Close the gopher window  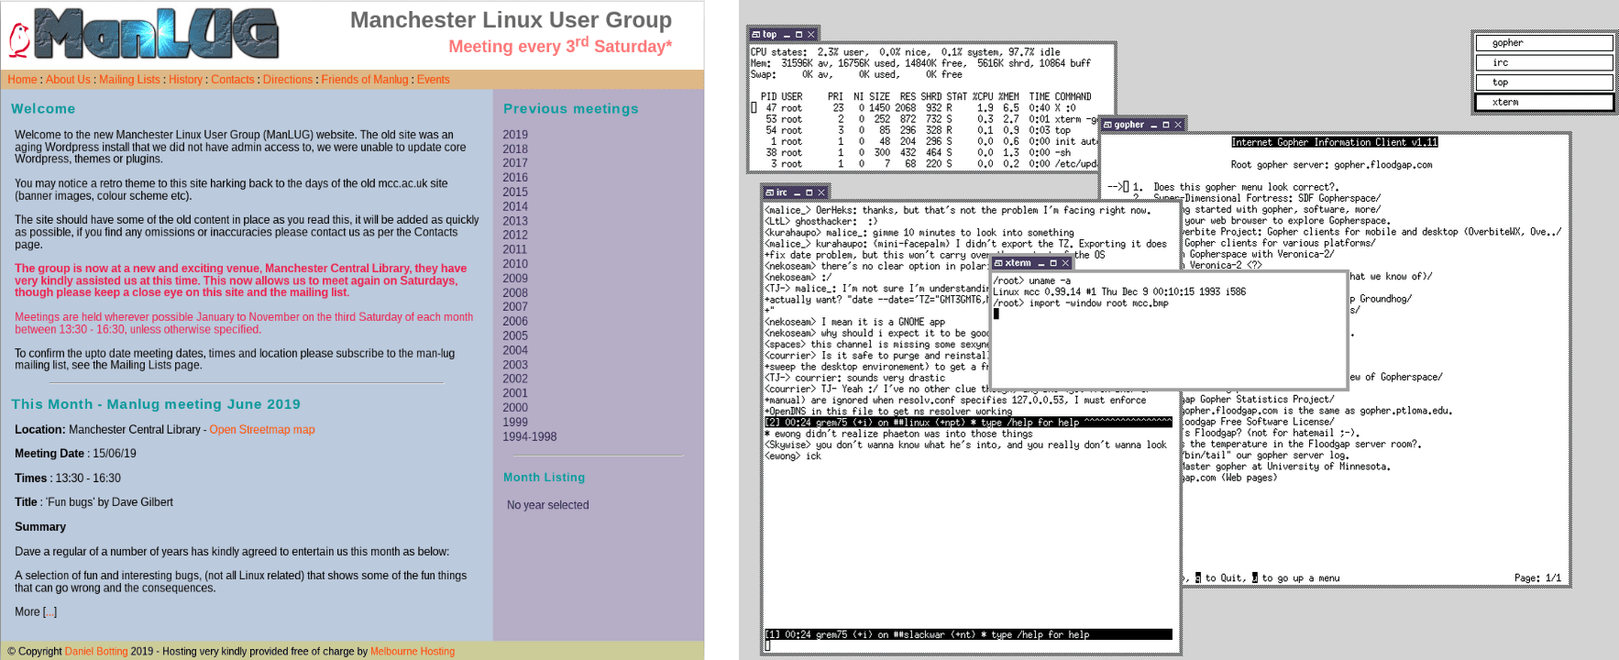coord(1178,125)
